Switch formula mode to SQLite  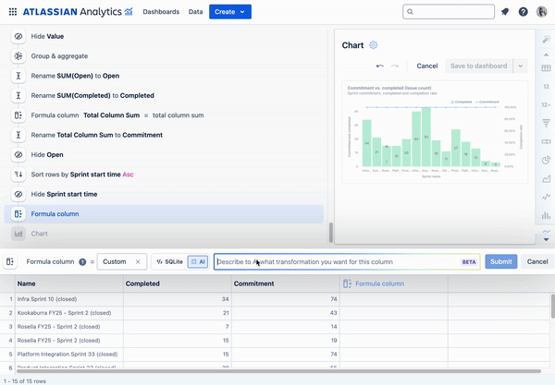pos(169,261)
